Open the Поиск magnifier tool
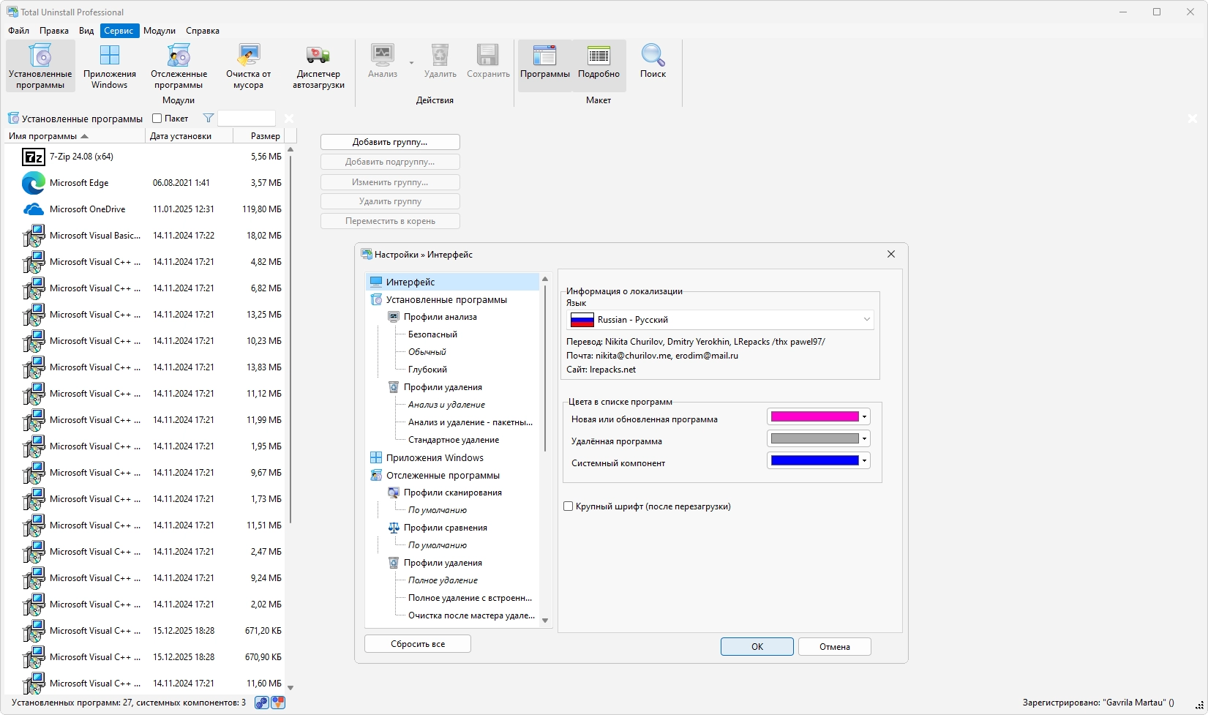The image size is (1208, 715). (x=653, y=62)
